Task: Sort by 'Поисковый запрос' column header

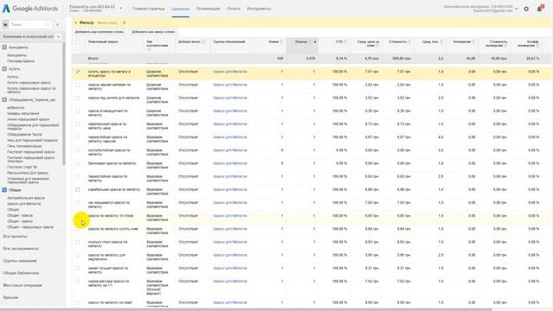Action: tap(103, 42)
